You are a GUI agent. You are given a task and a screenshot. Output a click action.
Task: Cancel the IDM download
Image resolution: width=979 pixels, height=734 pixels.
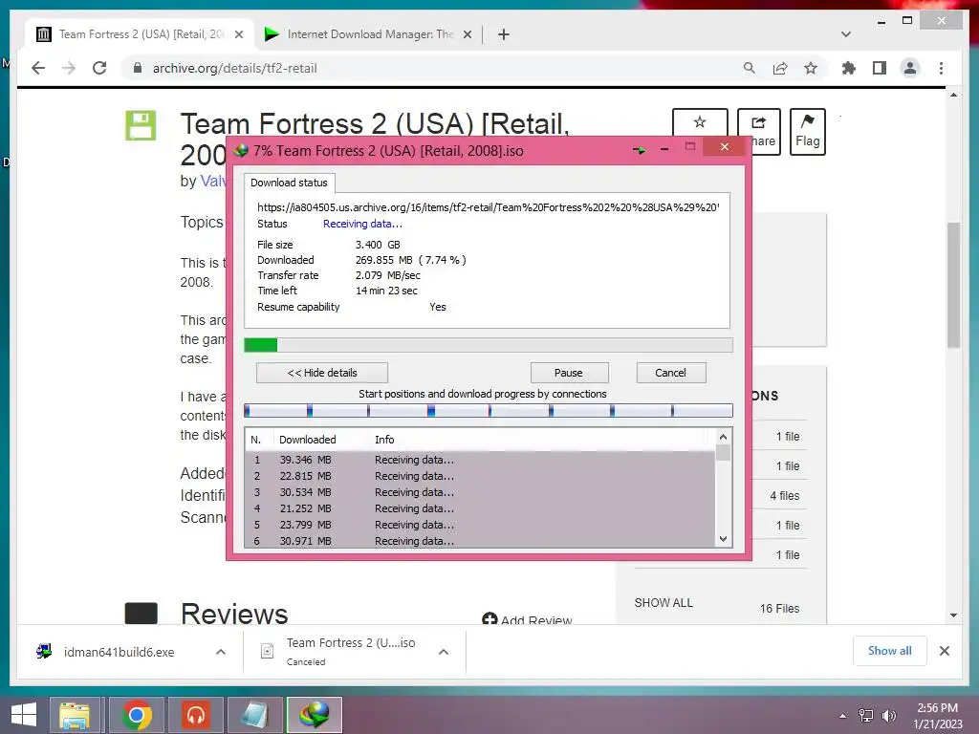click(x=670, y=373)
